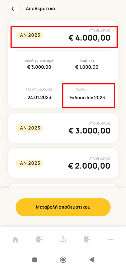Open the second bottom nav door-arrow icon

[39, 240]
